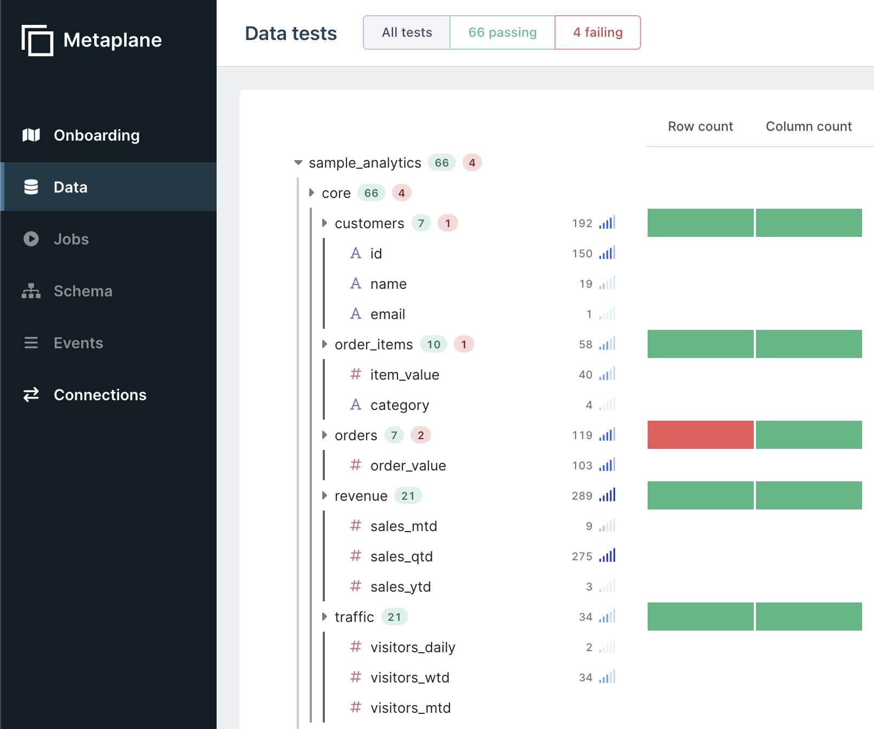Click the numeric icon beside visitors_daily
Image resolution: width=874 pixels, height=729 pixels.
coord(356,647)
